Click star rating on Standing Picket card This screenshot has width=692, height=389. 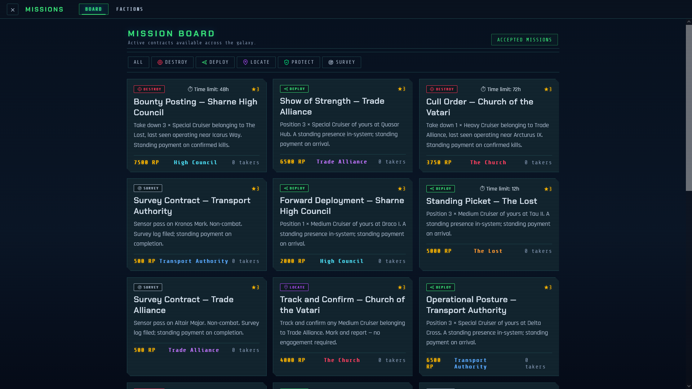[x=548, y=189]
